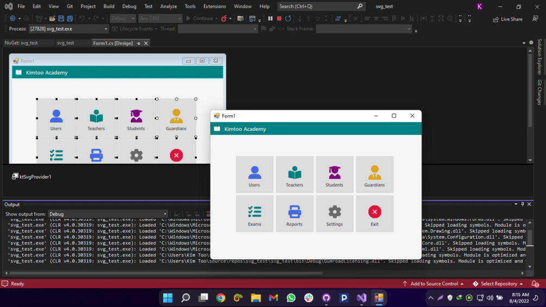Select the Users control in the designer form
The height and width of the screenshot is (307, 546).
pyautogui.click(x=57, y=118)
